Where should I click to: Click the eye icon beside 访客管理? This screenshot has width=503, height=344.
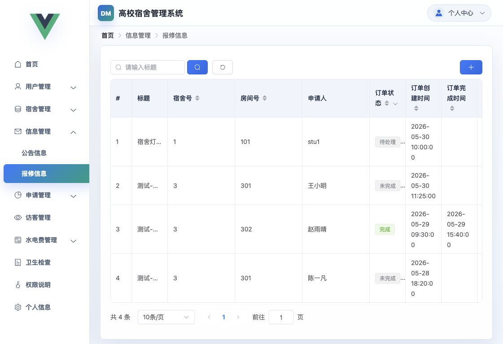(18, 218)
